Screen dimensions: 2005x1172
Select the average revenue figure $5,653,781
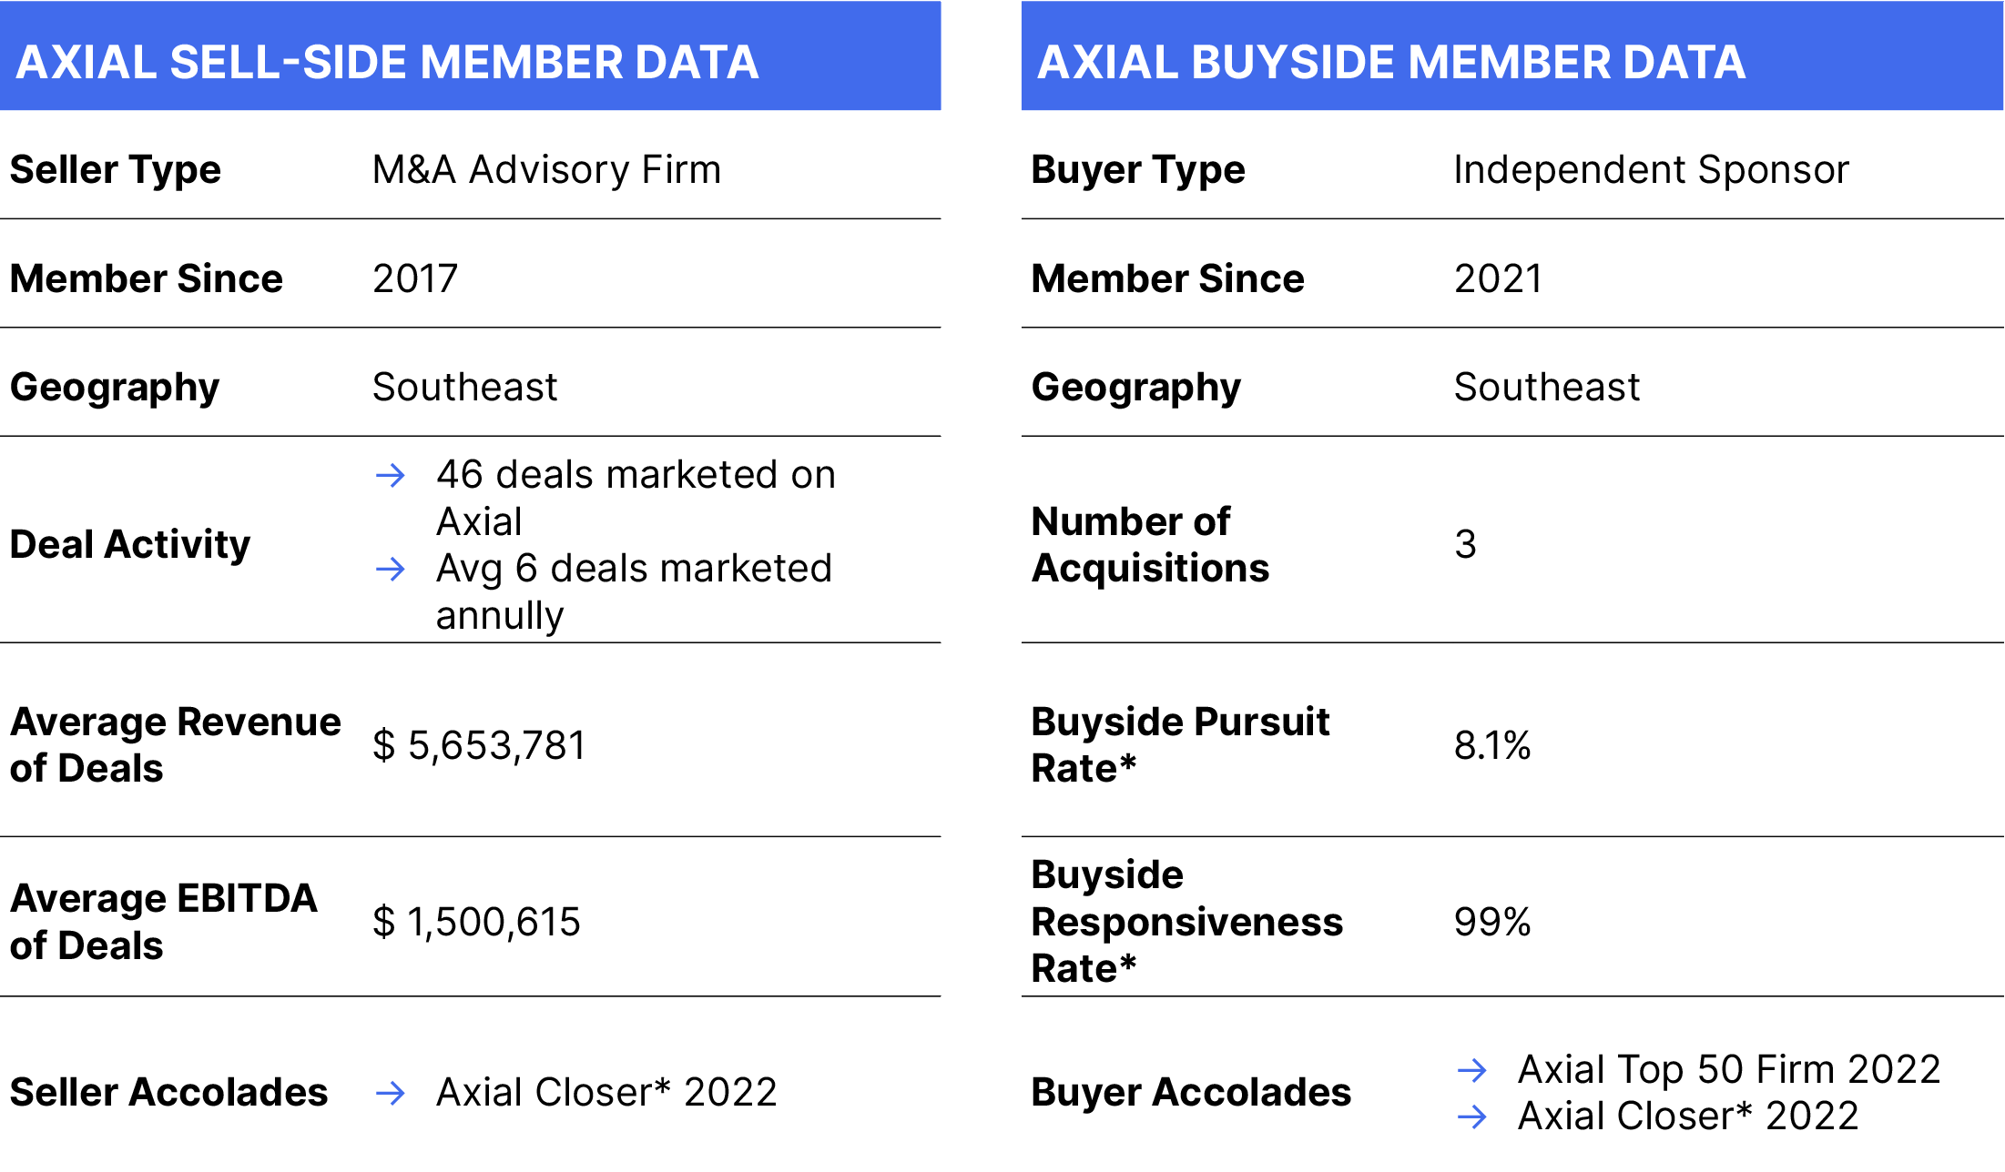tap(479, 745)
